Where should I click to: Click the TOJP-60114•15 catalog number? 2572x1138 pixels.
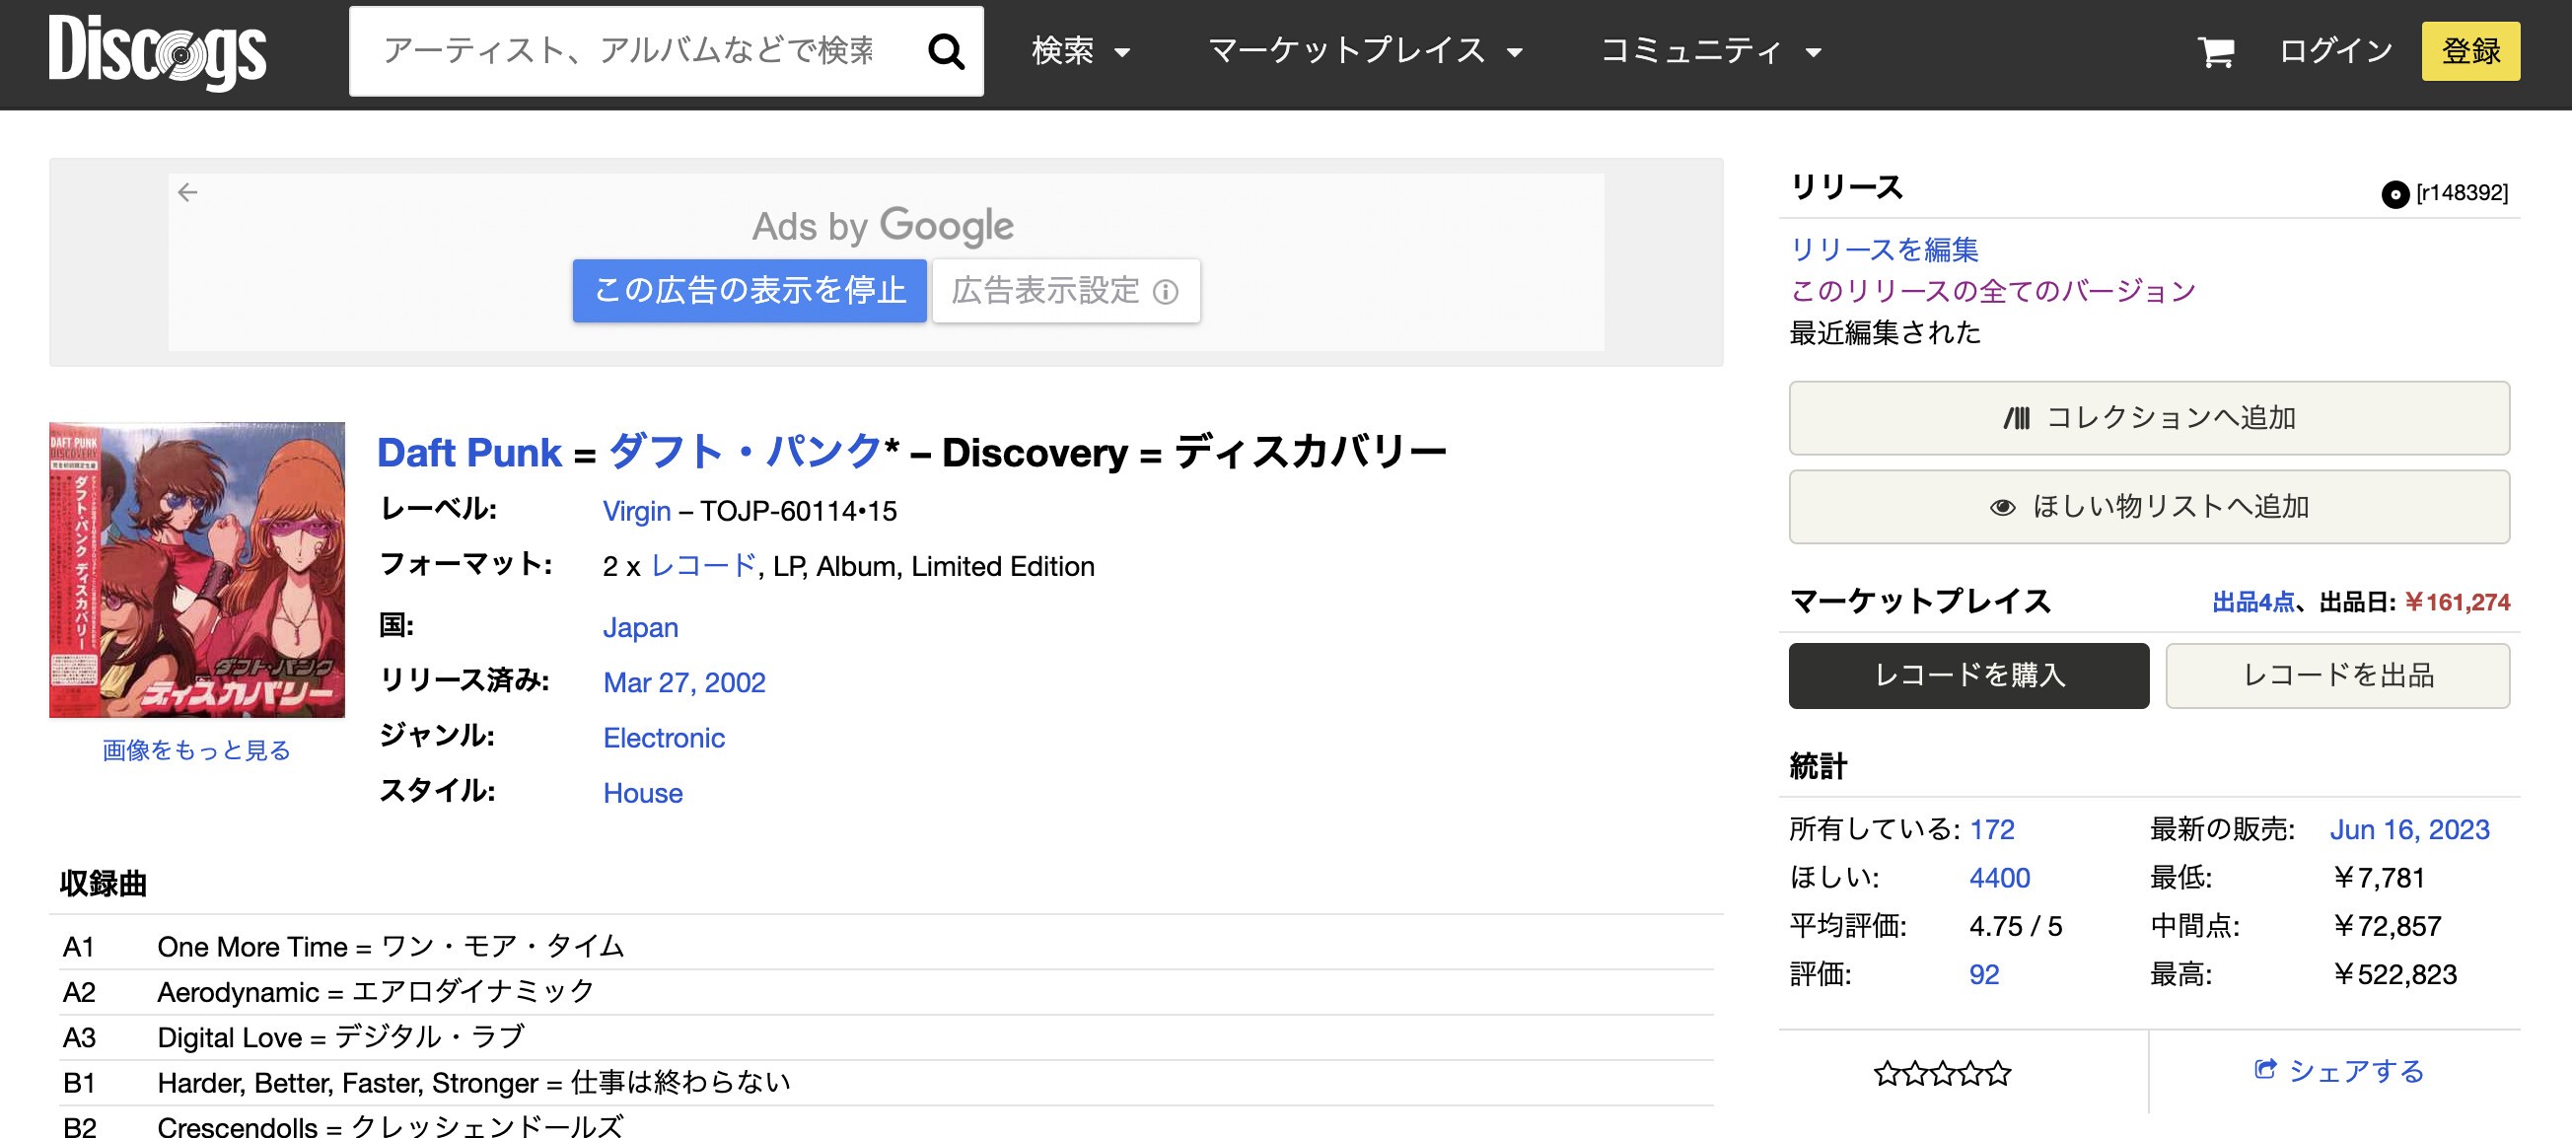(x=798, y=511)
